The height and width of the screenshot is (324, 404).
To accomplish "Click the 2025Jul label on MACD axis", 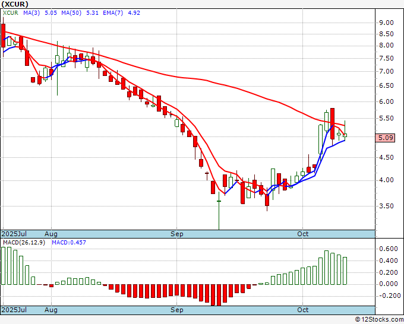I will 14,310.
